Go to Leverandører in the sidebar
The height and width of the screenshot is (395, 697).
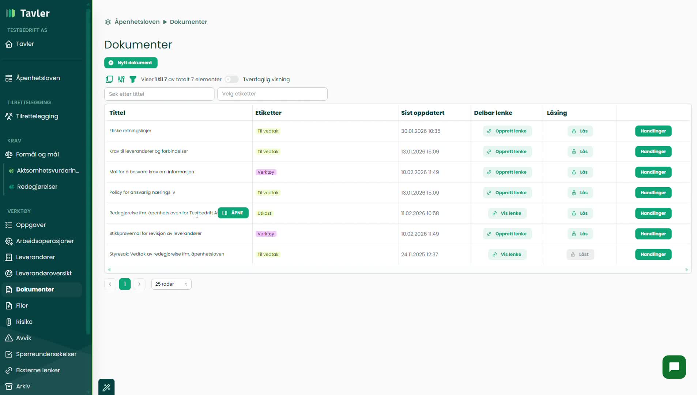tap(35, 257)
